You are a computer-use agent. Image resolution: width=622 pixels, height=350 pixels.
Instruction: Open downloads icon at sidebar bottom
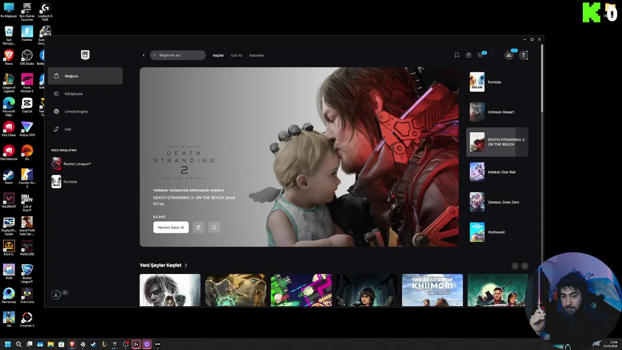point(56,295)
